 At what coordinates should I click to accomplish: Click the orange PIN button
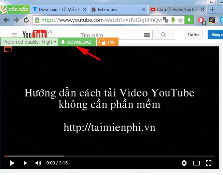(108, 42)
